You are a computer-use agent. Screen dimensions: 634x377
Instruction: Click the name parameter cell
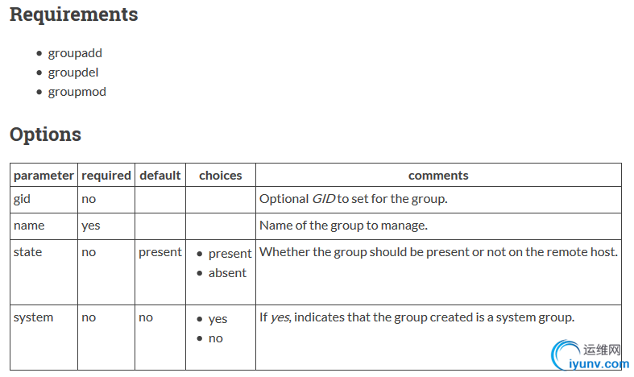tap(44, 226)
